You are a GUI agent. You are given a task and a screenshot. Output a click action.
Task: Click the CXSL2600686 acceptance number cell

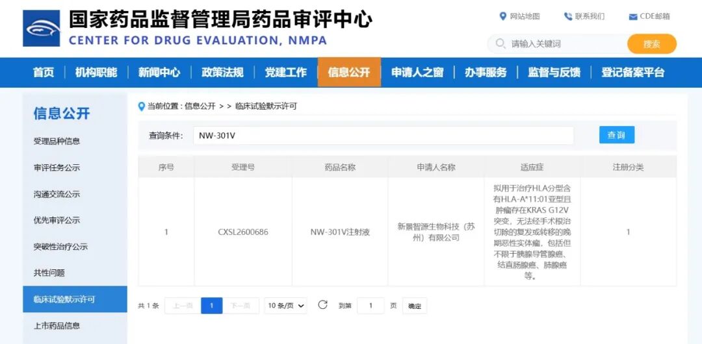[x=243, y=232]
